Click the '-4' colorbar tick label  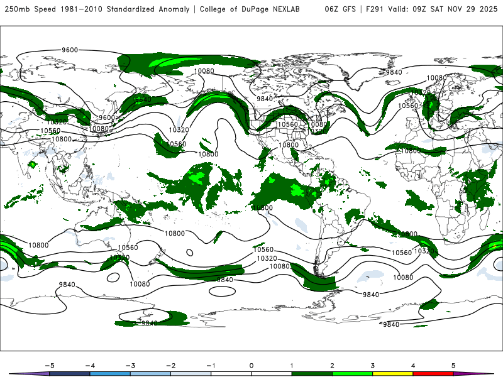tap(90, 366)
